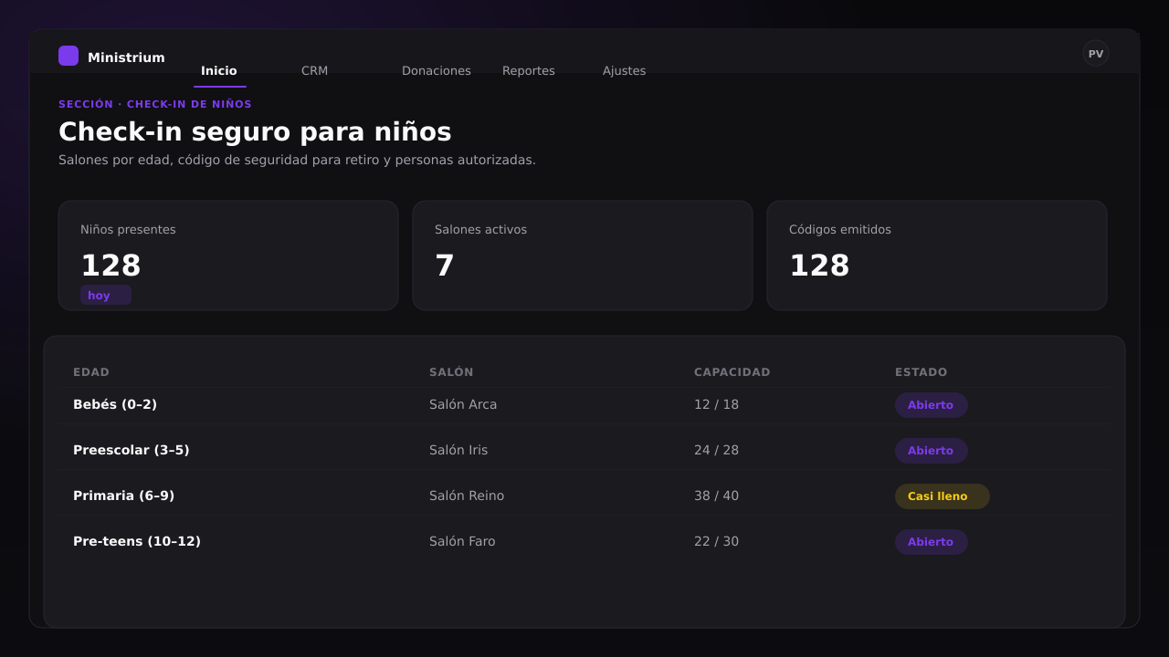Screen dimensions: 1169x657
Task: Click the 128 value under Códigos emitidos
Action: 819,266
